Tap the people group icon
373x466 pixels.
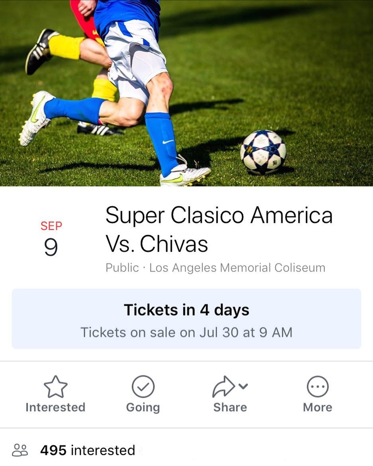[20, 450]
